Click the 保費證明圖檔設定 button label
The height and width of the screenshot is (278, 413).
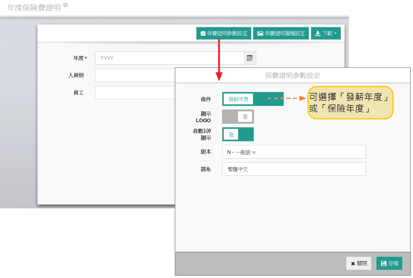[x=285, y=34]
